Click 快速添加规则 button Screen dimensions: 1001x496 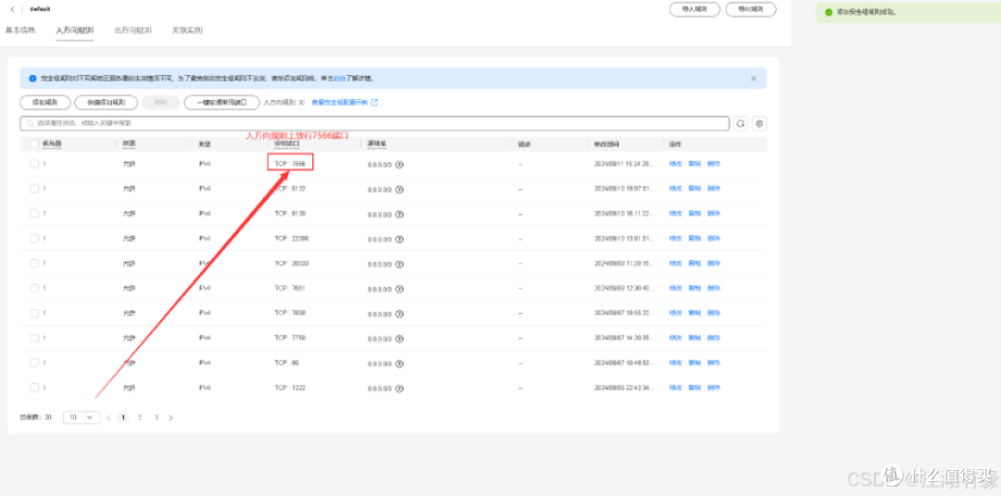tap(106, 102)
